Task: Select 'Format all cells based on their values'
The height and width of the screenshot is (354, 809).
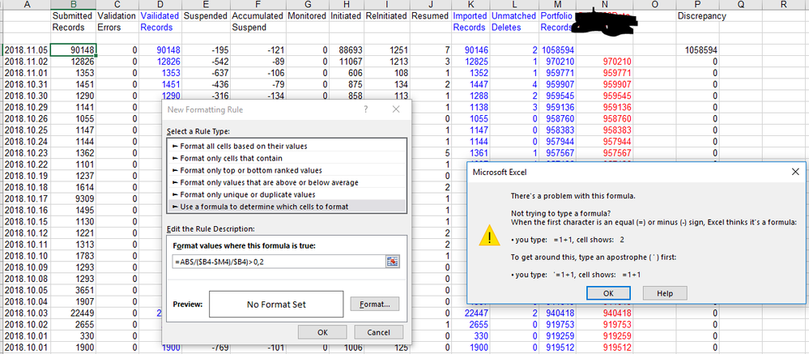Action: (x=287, y=146)
